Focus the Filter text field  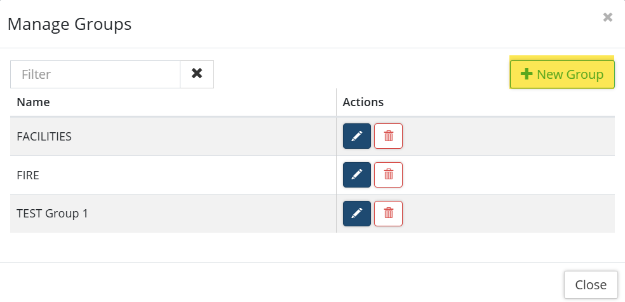pyautogui.click(x=95, y=74)
